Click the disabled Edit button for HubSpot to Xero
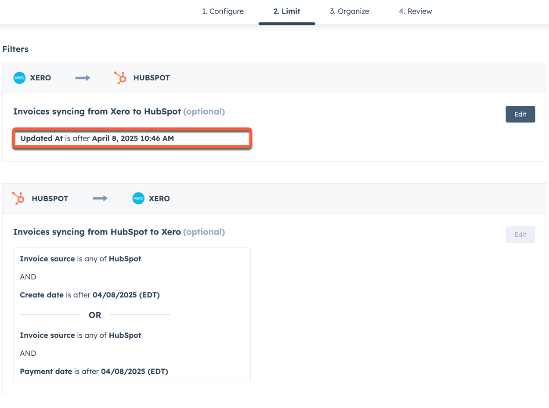 click(520, 234)
